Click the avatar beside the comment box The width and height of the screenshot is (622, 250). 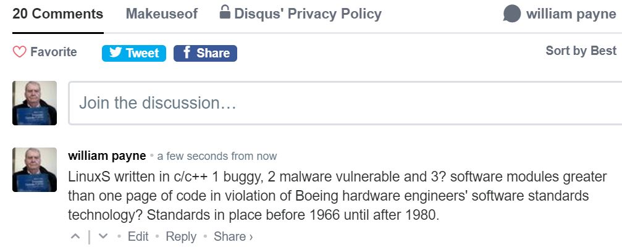click(35, 103)
